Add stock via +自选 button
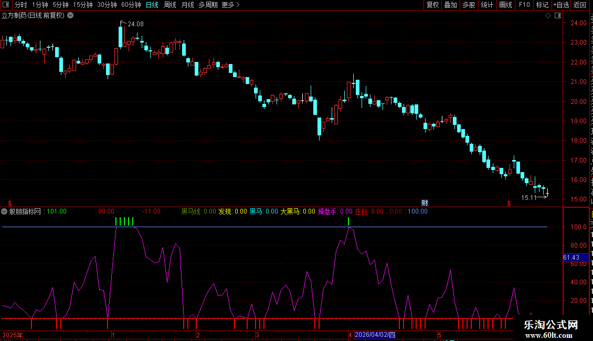 [x=561, y=5]
